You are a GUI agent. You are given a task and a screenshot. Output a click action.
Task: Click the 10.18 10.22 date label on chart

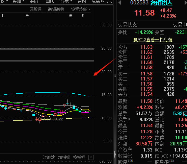52,119
